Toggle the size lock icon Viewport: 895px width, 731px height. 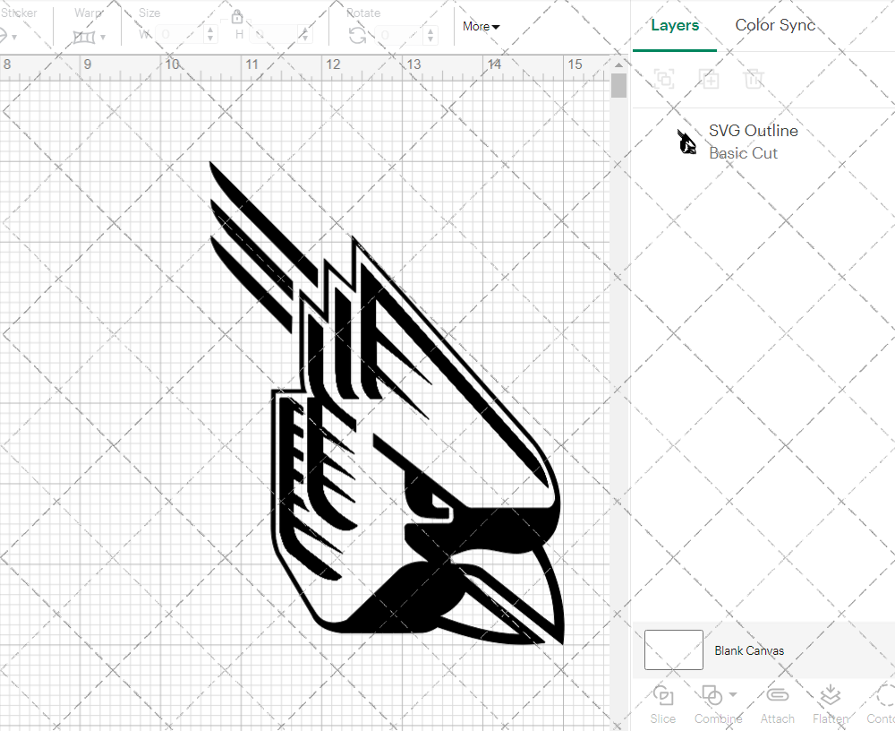237,16
